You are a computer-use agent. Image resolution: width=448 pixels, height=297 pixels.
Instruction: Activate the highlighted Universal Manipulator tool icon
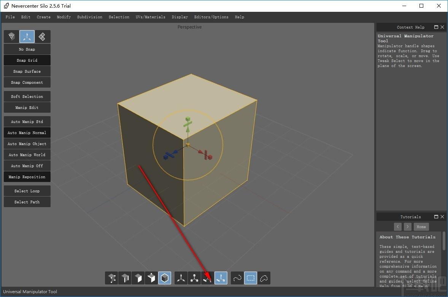click(221, 278)
